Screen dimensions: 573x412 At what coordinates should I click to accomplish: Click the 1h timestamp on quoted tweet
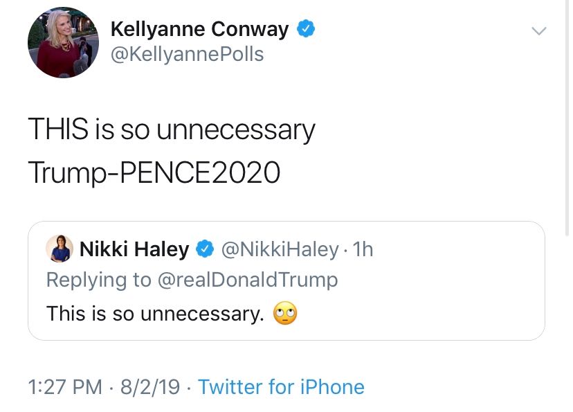(363, 249)
